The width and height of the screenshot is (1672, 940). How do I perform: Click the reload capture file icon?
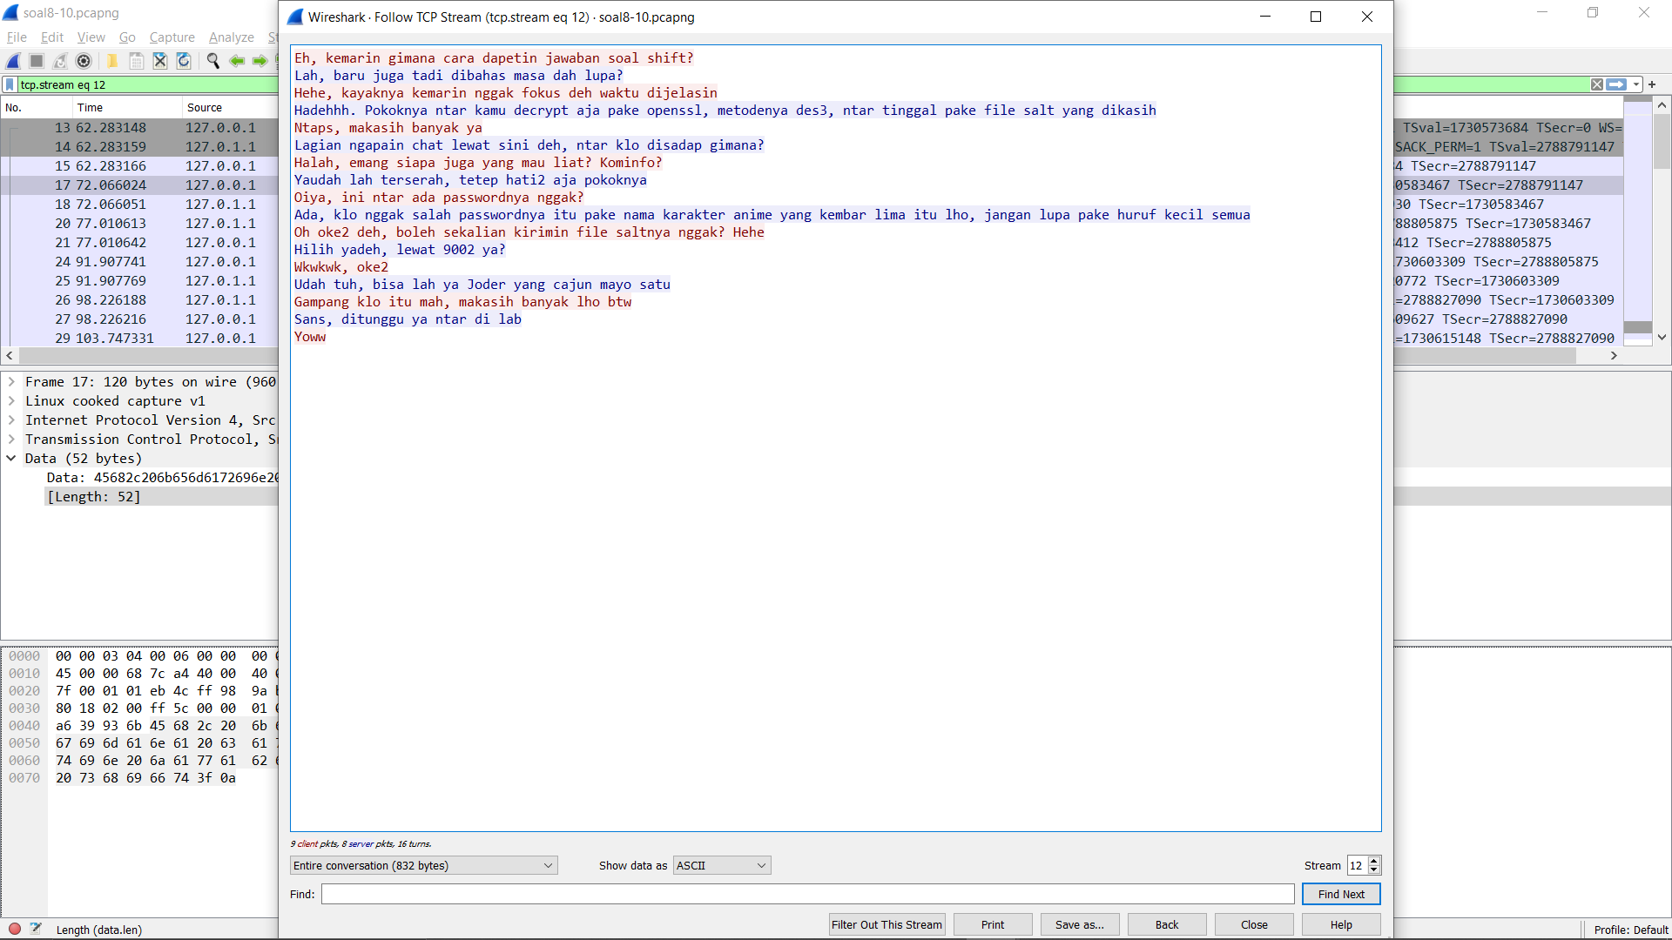[184, 61]
